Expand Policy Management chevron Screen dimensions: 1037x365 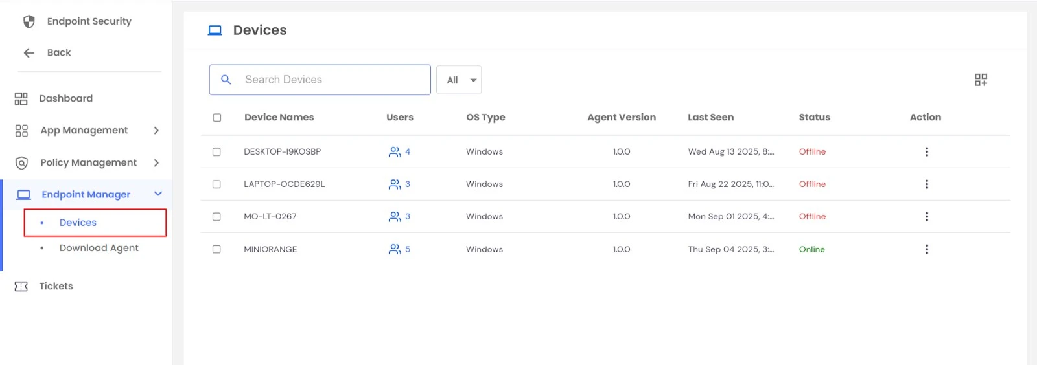(156, 163)
